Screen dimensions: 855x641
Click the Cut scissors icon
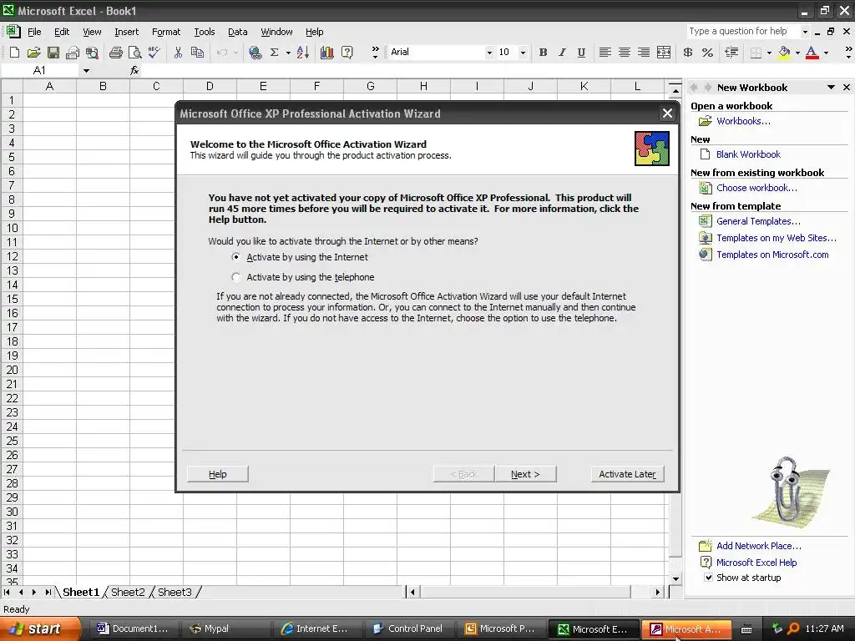178,53
